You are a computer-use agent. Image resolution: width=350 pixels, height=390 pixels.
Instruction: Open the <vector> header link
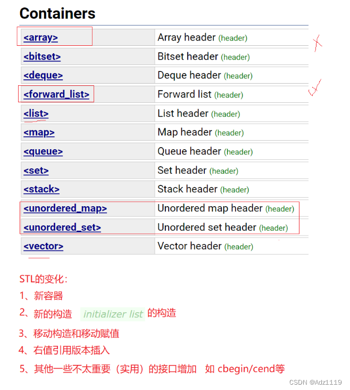point(44,246)
